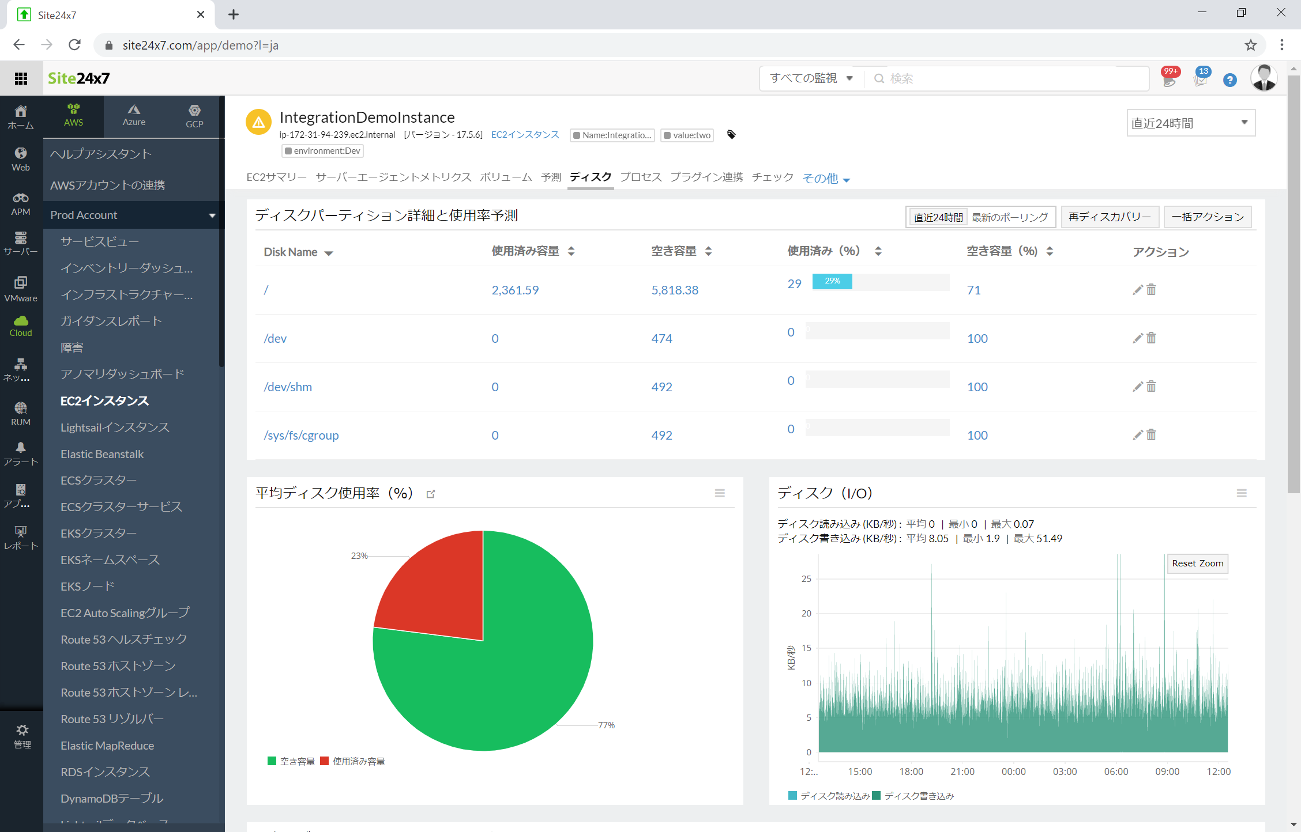Open the 直近24時間 time range dropdown
Screen dimensions: 1301x832
pyautogui.click(x=1191, y=123)
